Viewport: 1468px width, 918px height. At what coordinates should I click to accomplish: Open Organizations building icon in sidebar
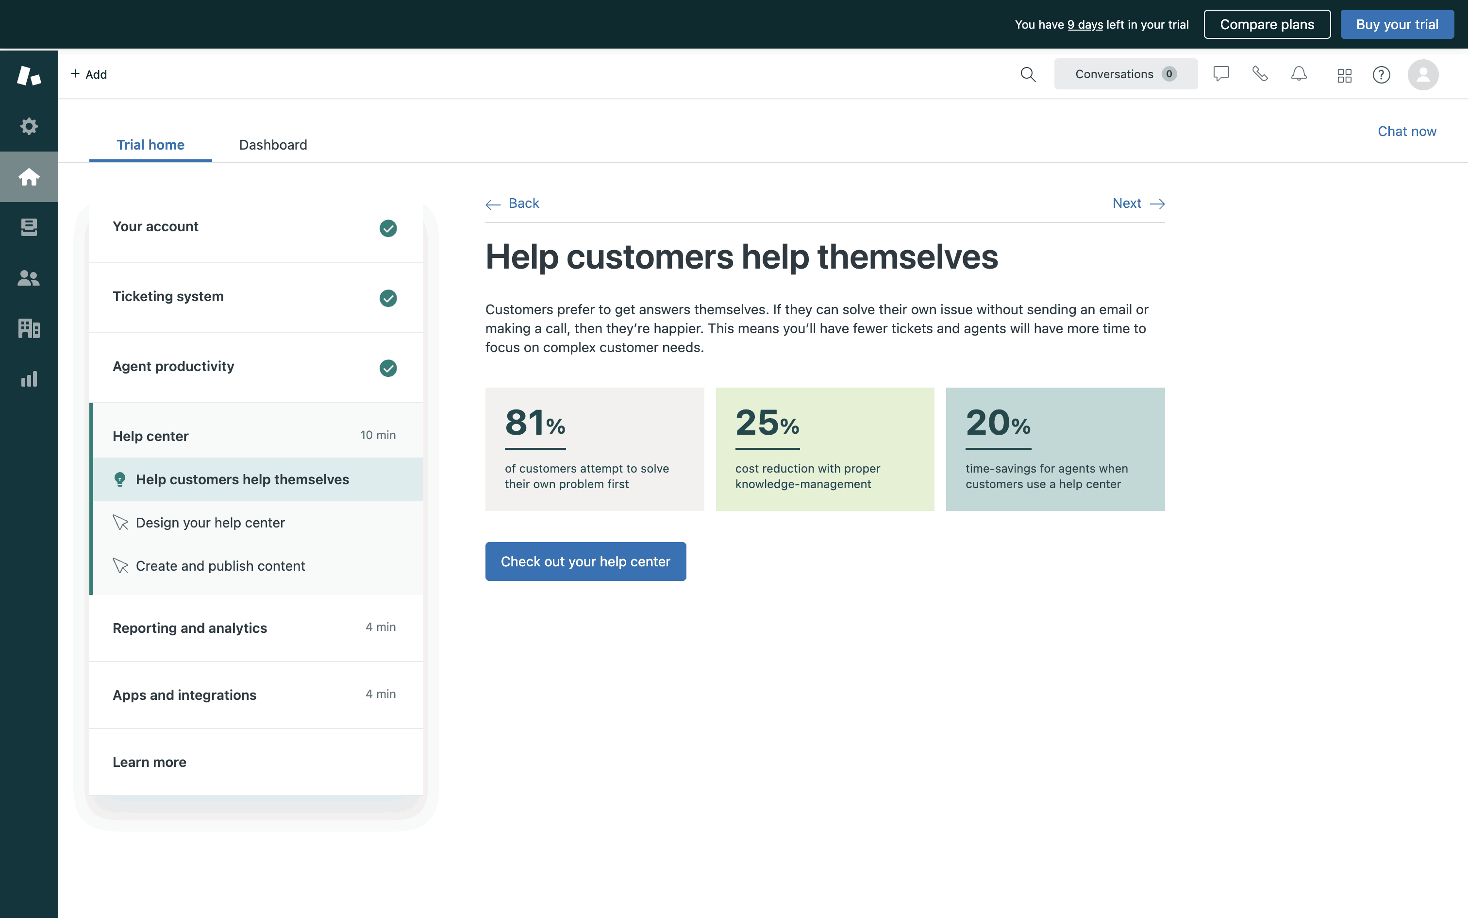(29, 328)
